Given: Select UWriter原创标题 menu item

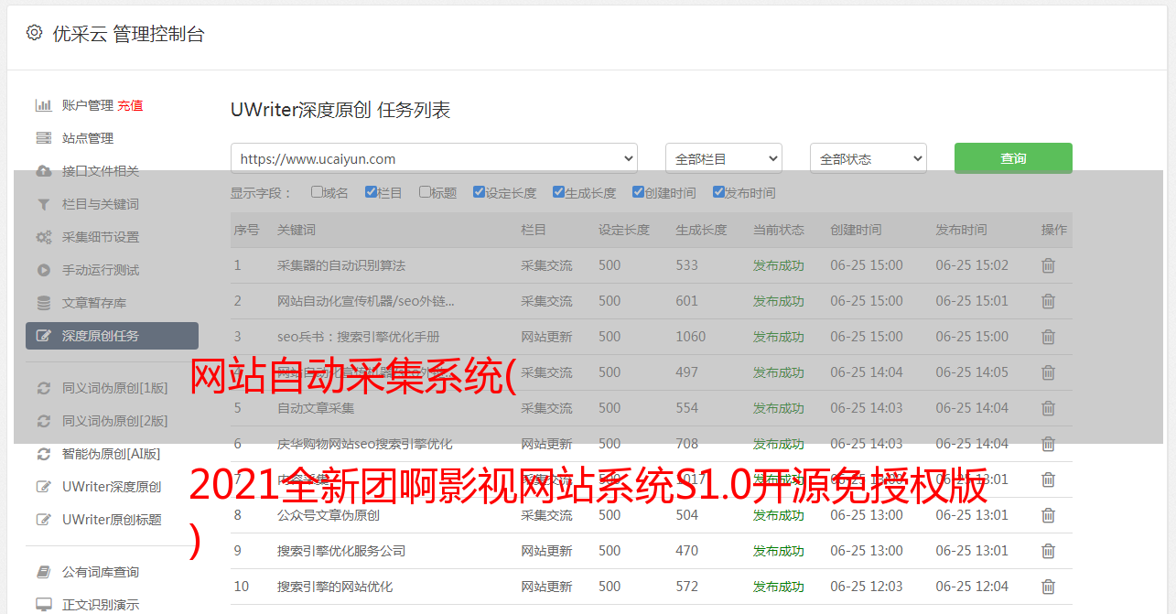Looking at the screenshot, I should (112, 520).
